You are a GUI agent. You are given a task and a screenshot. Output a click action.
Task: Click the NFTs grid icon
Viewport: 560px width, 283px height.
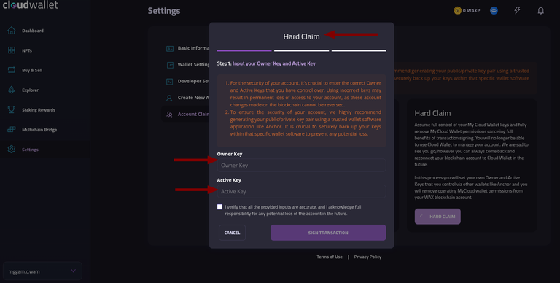click(x=12, y=50)
